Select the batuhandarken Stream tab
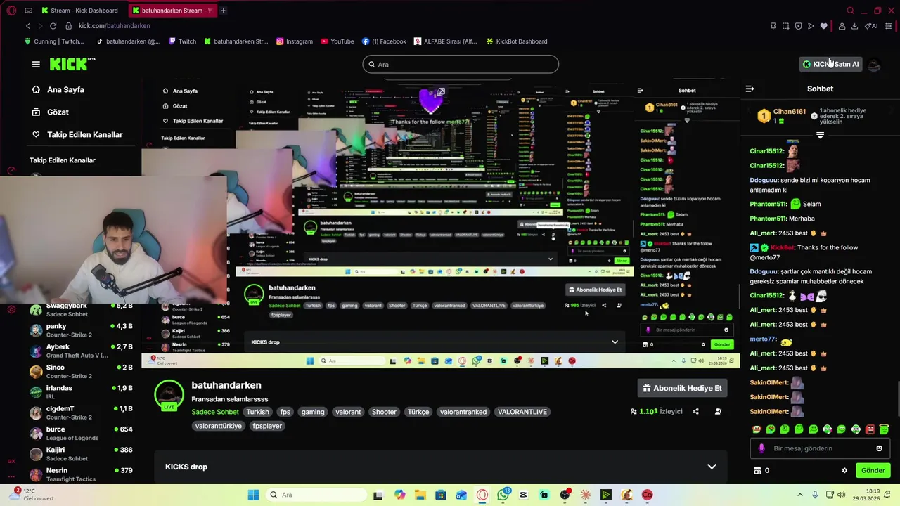 pos(174,11)
